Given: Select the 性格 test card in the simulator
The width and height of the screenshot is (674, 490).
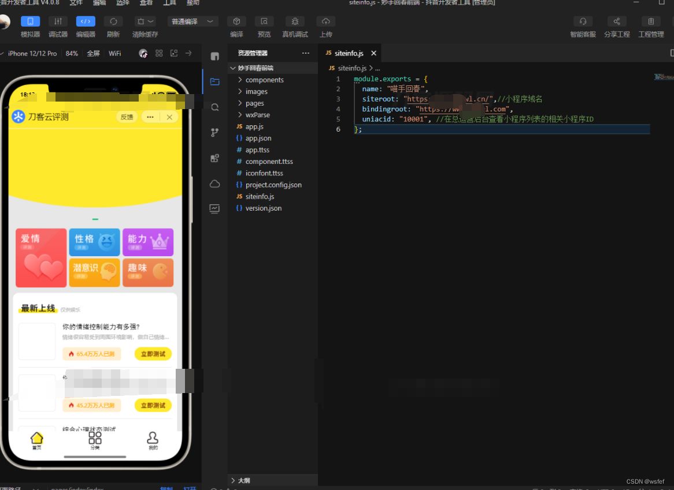Looking at the screenshot, I should (94, 242).
